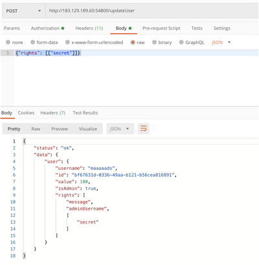This screenshot has height=265, width=259.
Task: Show the response Preview view
Action: [x=60, y=129]
